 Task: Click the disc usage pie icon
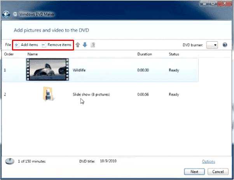pos(10,161)
